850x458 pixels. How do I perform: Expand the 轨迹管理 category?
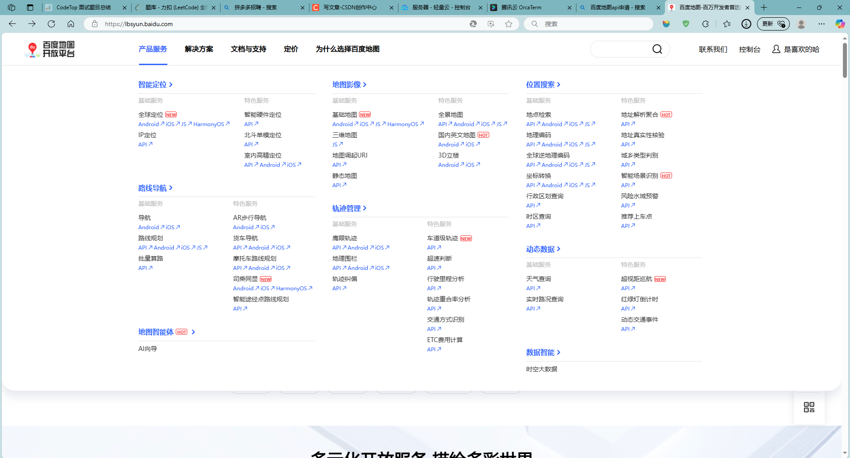(349, 208)
